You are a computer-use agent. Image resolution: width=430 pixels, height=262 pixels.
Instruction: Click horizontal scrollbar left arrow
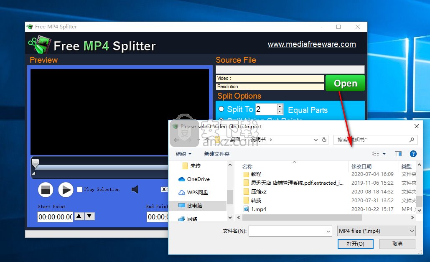coord(239,218)
